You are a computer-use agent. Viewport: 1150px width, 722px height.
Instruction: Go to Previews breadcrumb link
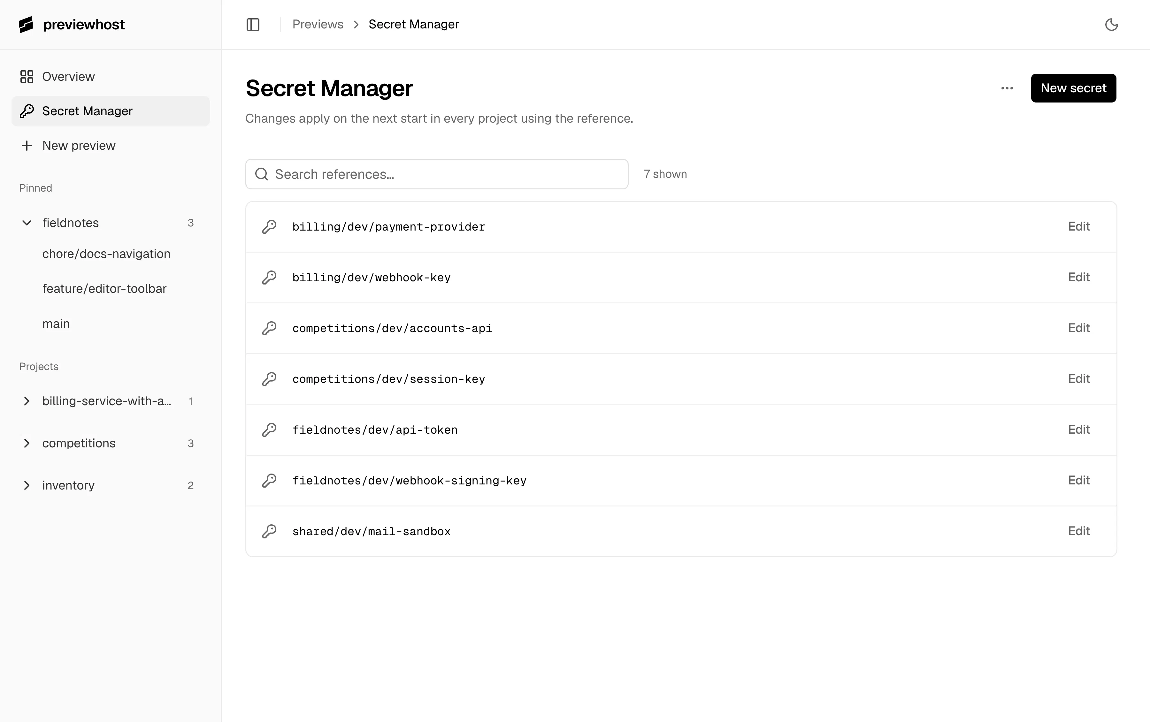(318, 24)
